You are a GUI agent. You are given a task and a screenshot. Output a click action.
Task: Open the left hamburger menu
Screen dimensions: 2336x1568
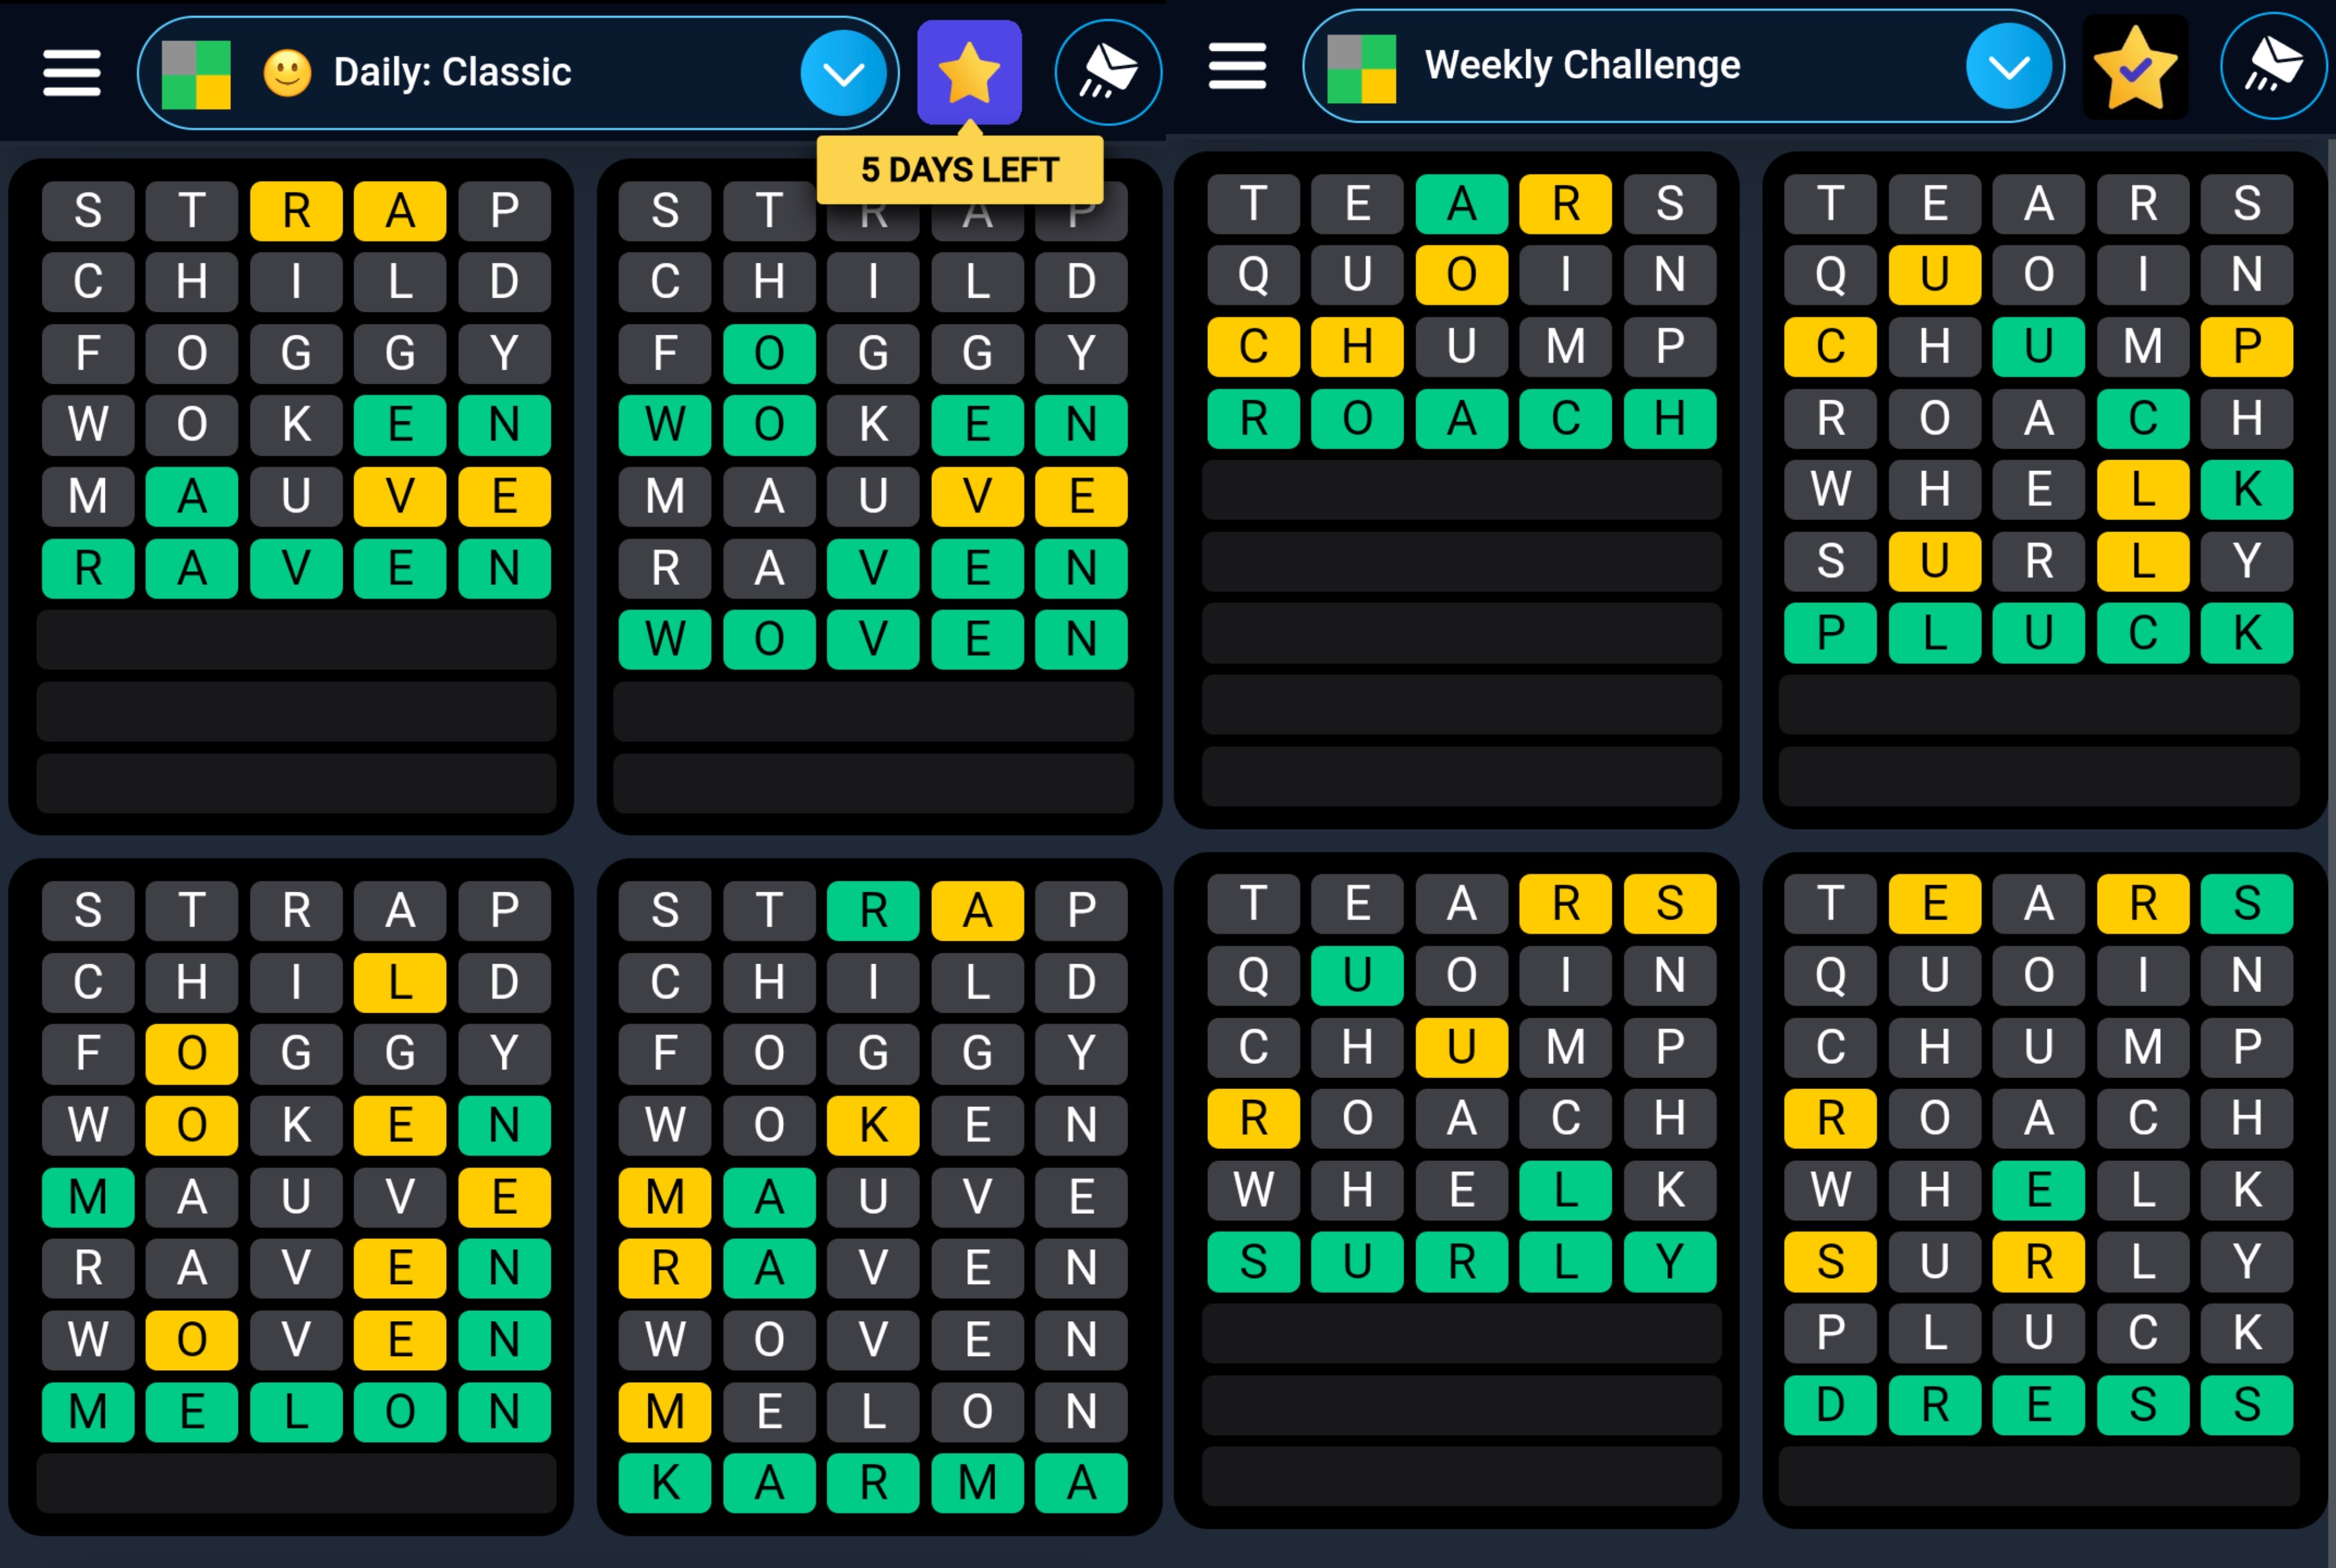tap(71, 73)
